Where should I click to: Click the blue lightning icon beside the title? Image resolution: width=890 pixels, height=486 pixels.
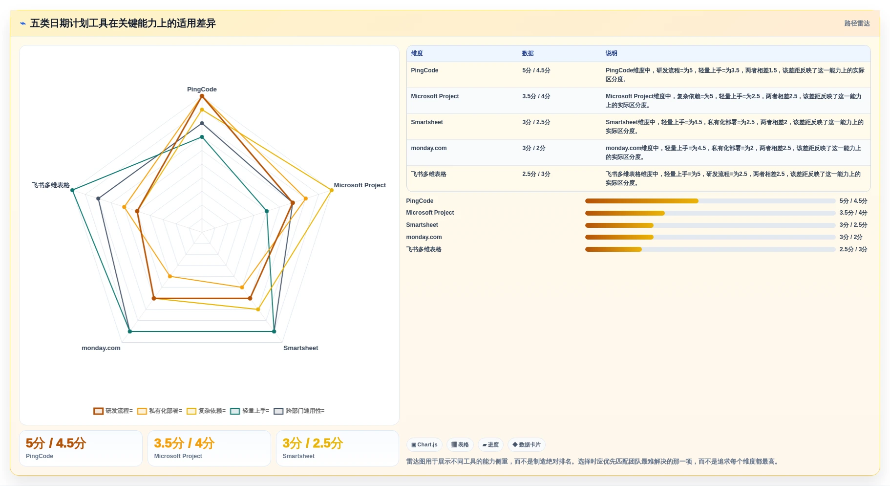[x=23, y=23]
